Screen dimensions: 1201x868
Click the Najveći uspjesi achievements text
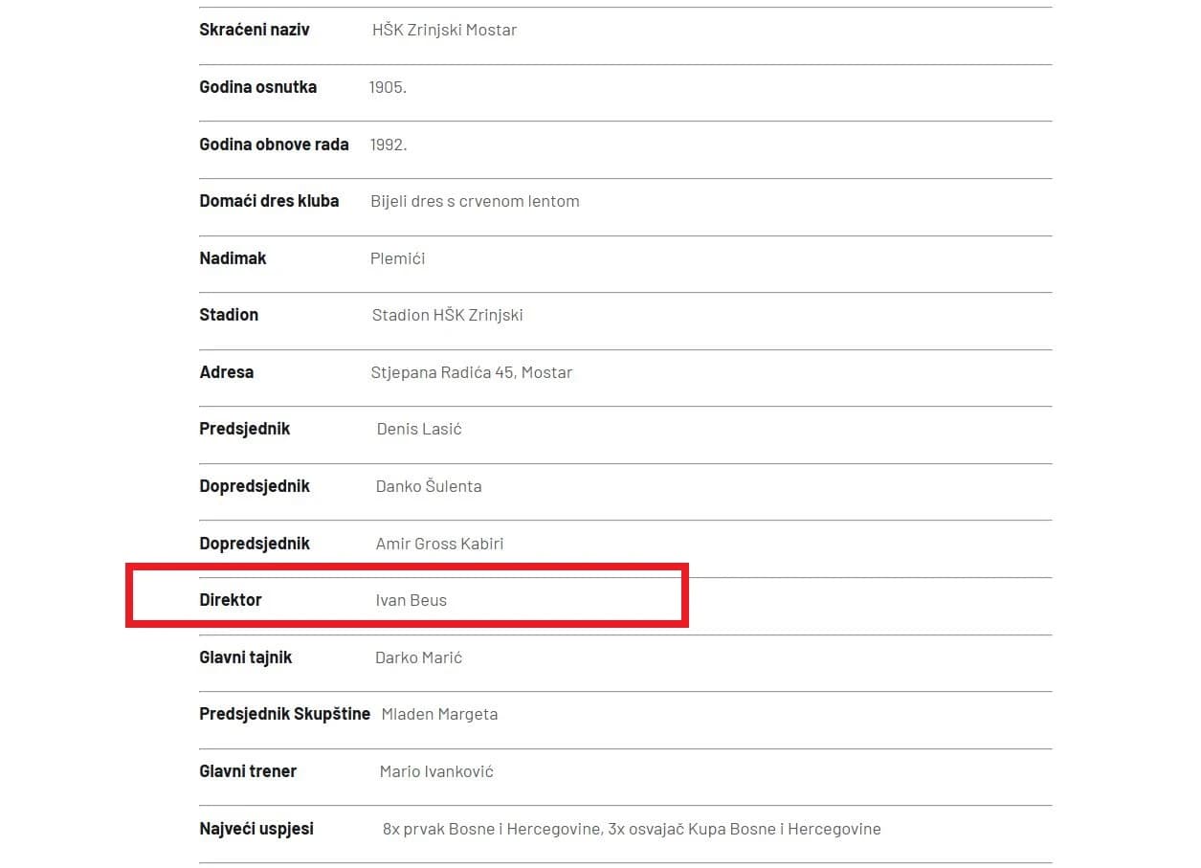tap(632, 829)
